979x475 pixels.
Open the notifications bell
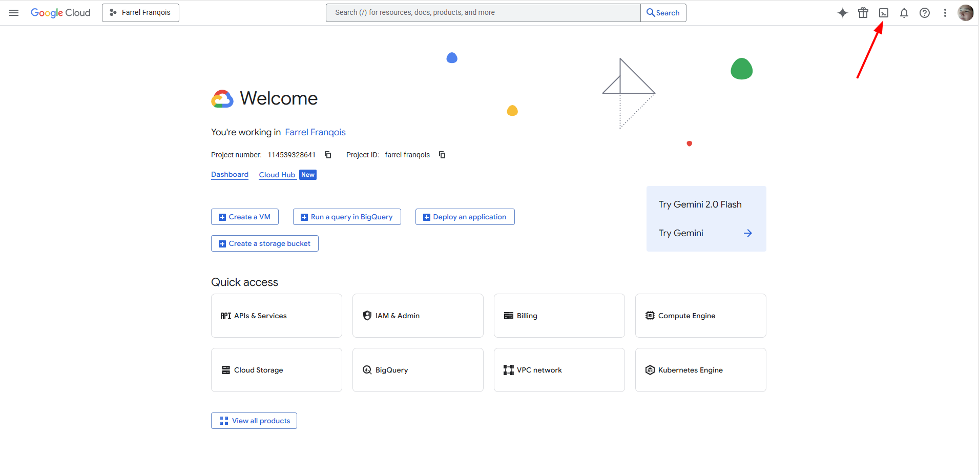pos(904,13)
